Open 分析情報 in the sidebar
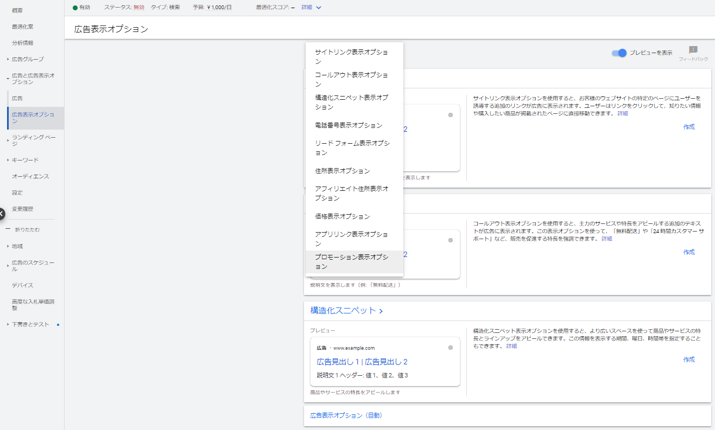 click(23, 43)
